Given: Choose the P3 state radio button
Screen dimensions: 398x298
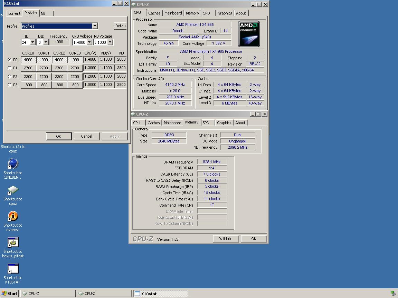Looking at the screenshot, I should (10, 85).
